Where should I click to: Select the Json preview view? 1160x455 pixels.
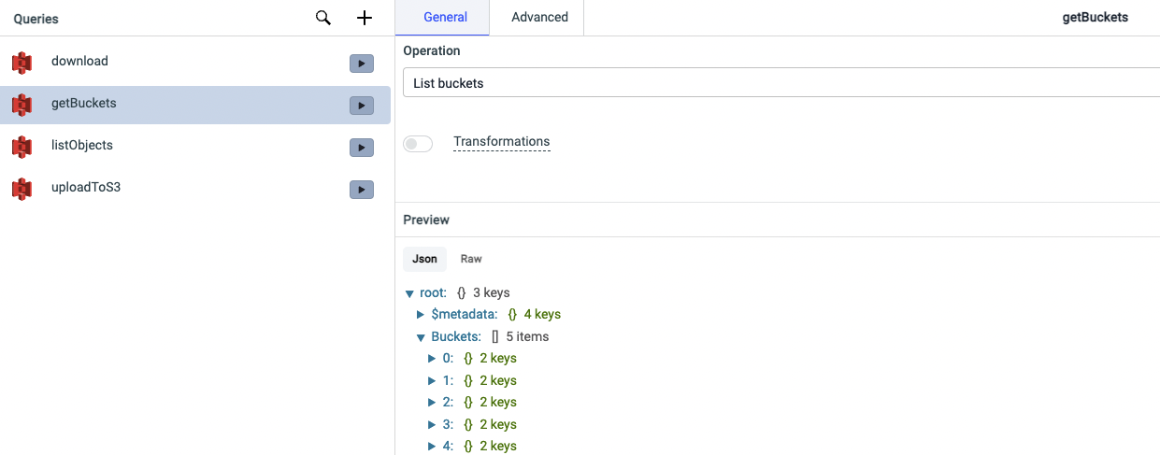[x=425, y=259]
